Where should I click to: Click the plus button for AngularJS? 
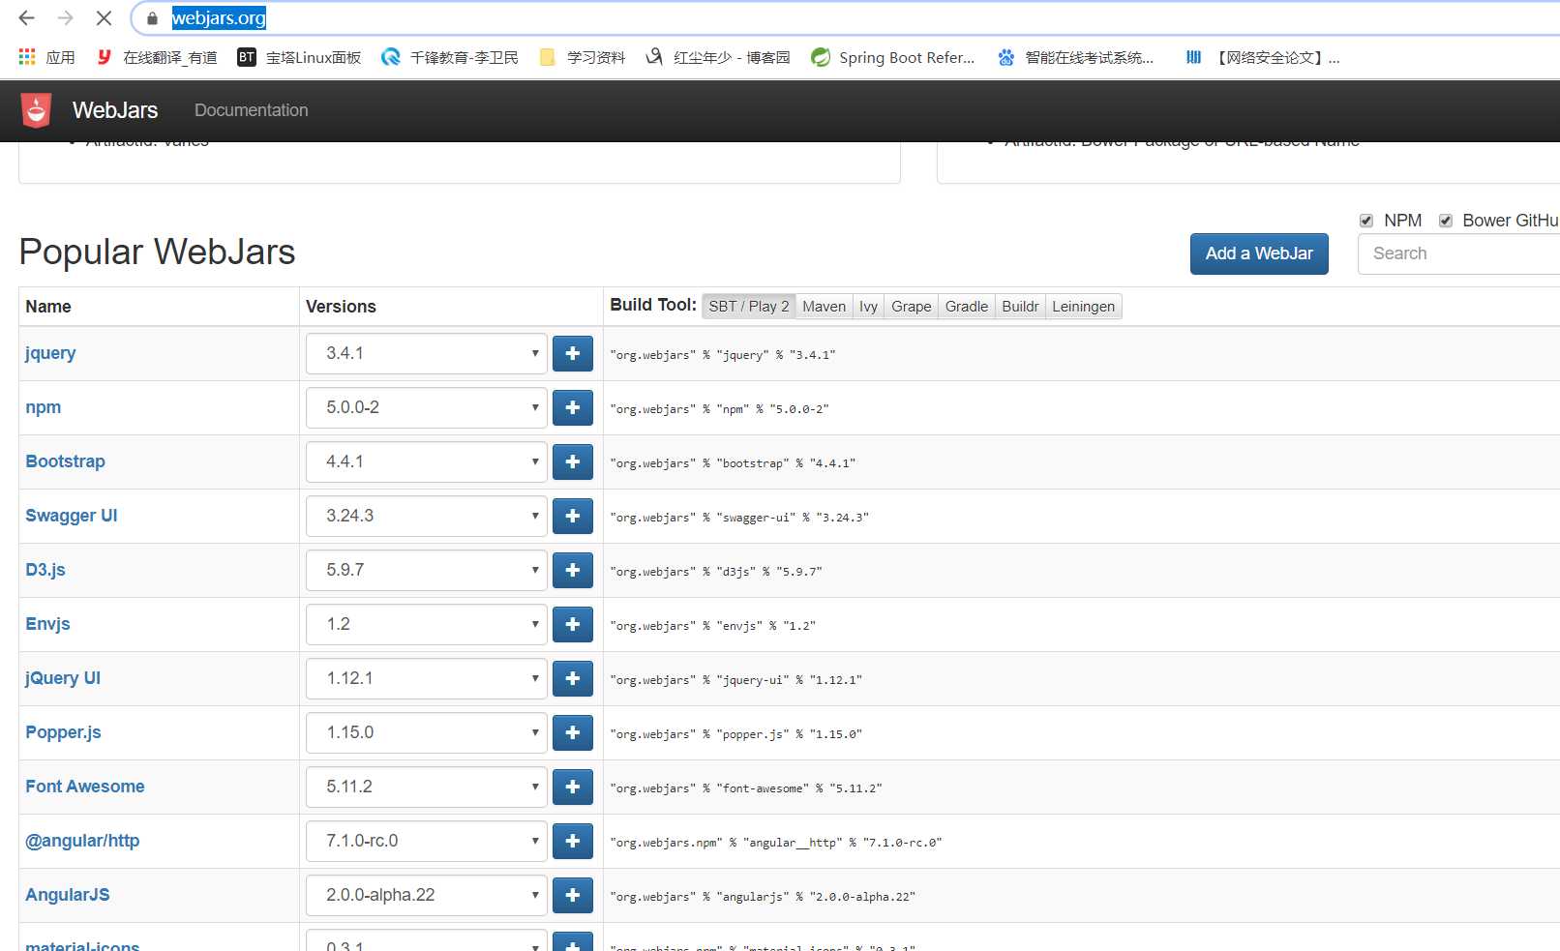point(573,895)
